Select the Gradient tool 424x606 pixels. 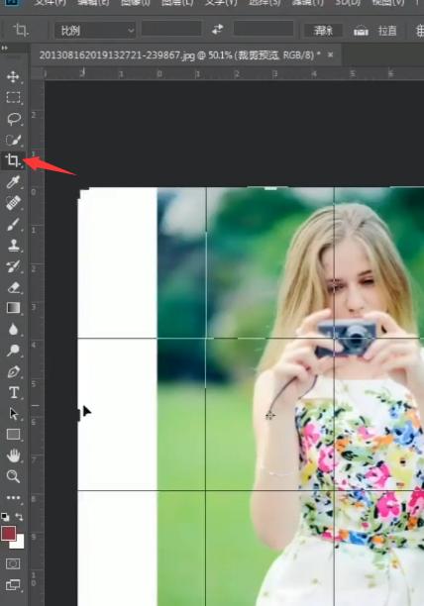pos(13,308)
